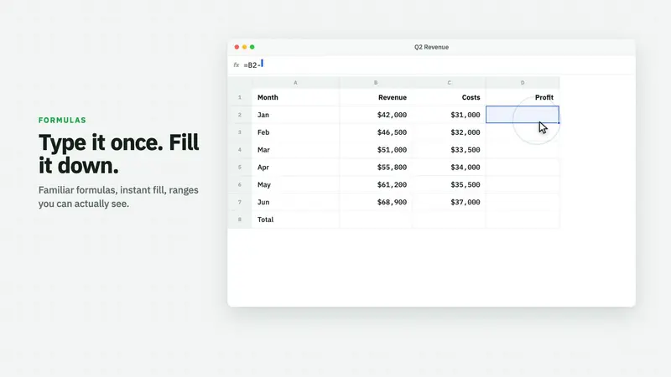Click the $32,000 costs cell
Image resolution: width=671 pixels, height=377 pixels.
pos(450,132)
